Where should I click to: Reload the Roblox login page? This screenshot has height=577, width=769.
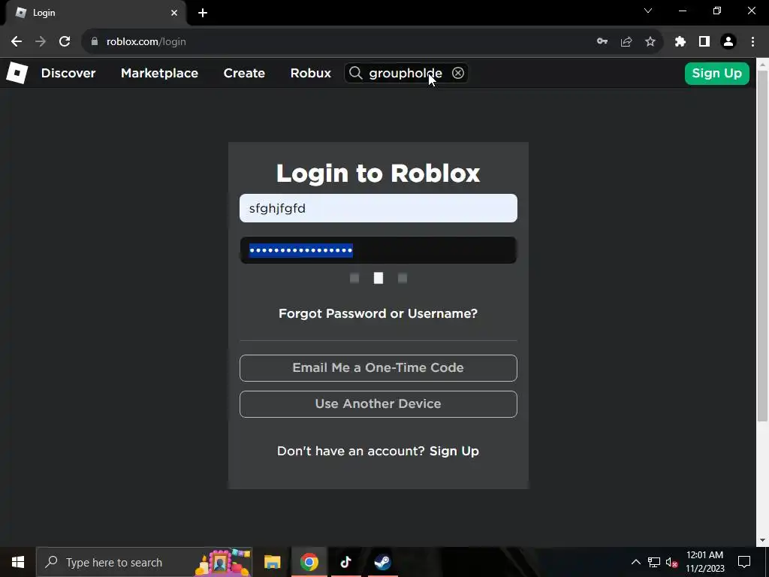tap(65, 42)
